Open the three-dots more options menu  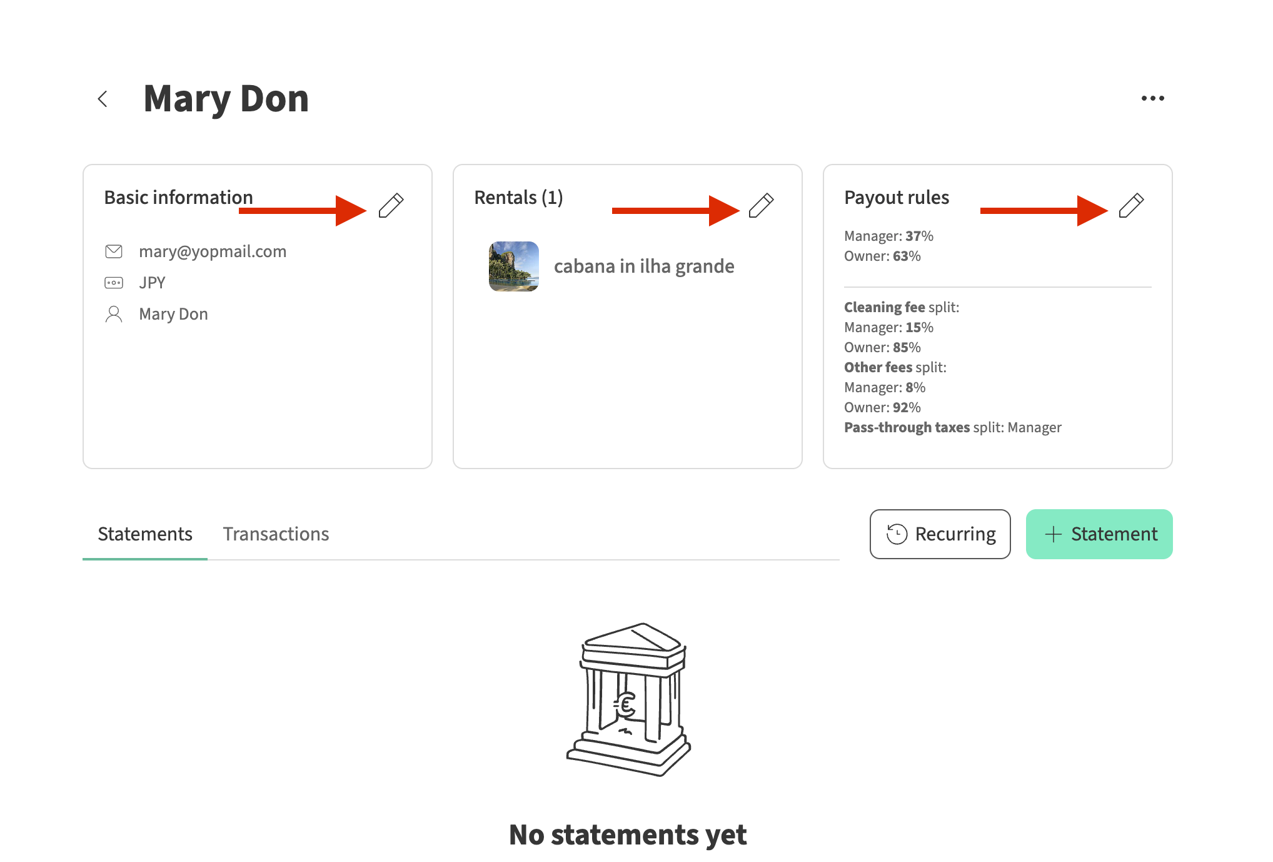point(1152,98)
